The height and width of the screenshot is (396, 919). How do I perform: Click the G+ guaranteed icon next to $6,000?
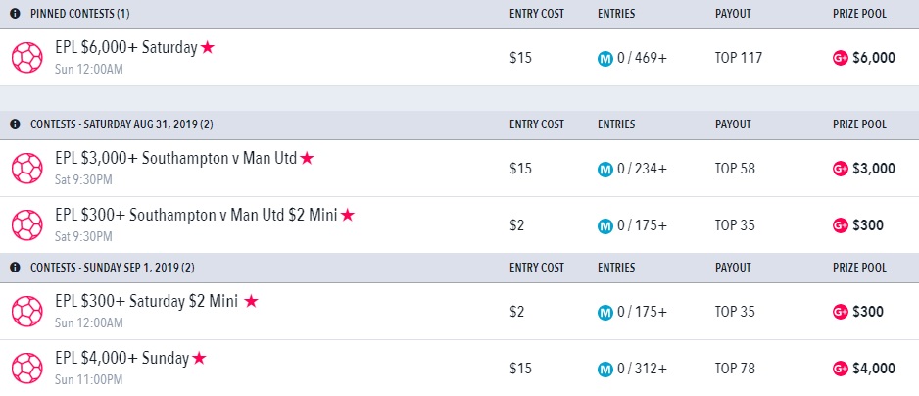coord(841,58)
